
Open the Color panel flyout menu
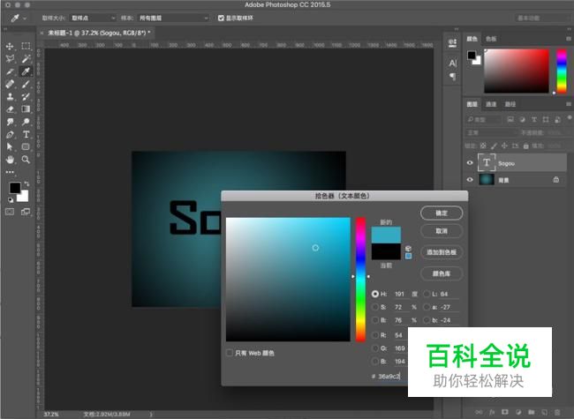click(x=568, y=39)
